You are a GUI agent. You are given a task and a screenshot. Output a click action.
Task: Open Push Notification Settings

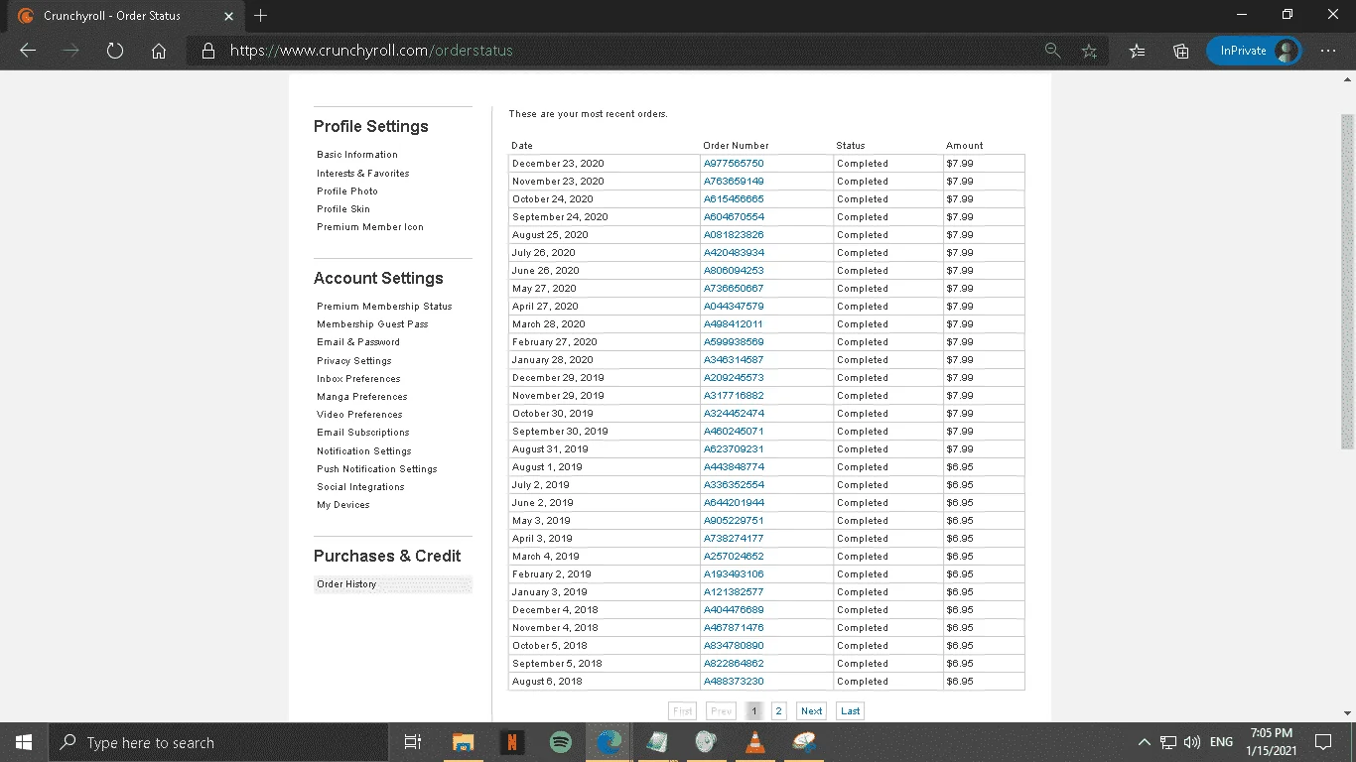pos(377,469)
